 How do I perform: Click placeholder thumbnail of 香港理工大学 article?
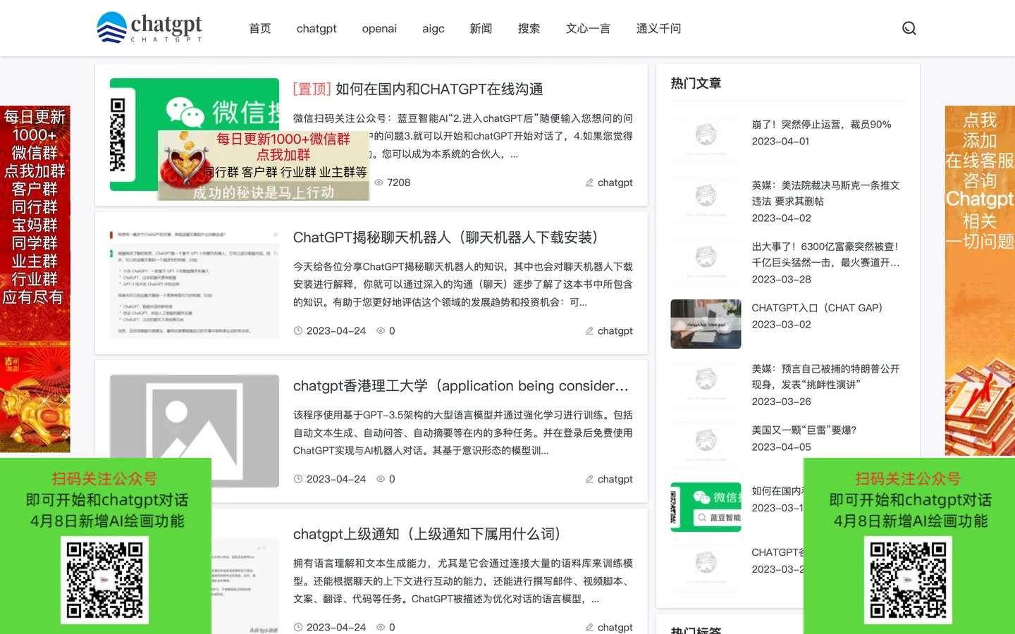pos(195,431)
